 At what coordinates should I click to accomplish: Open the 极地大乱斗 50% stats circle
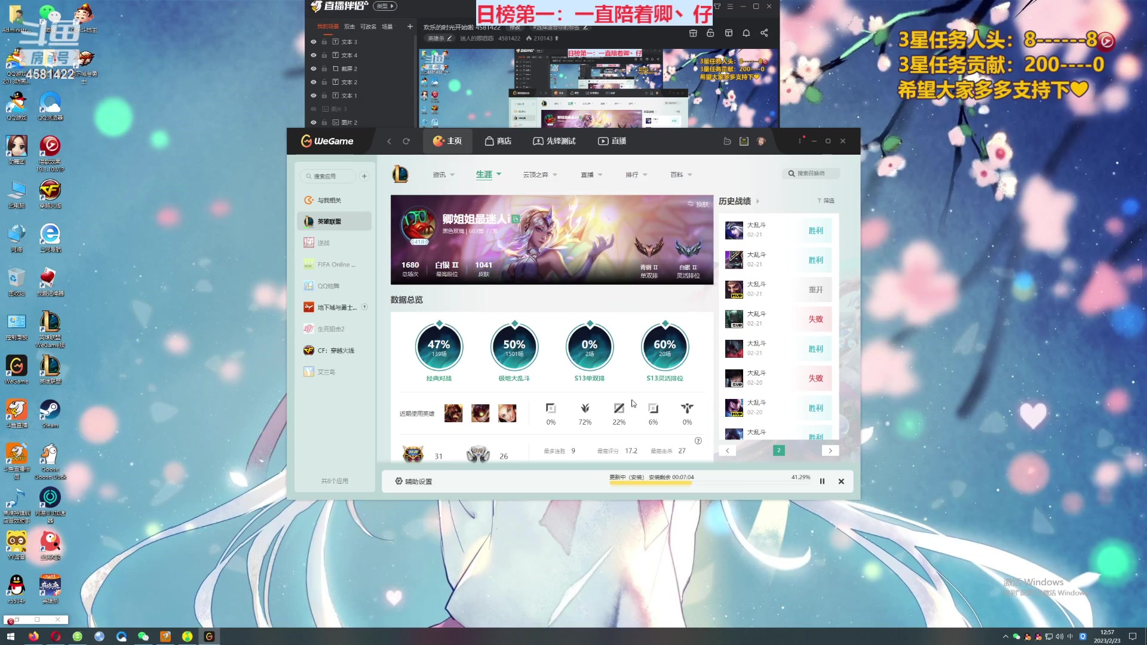tap(514, 348)
